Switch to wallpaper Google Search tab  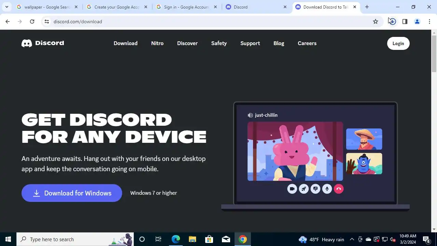pyautogui.click(x=47, y=7)
